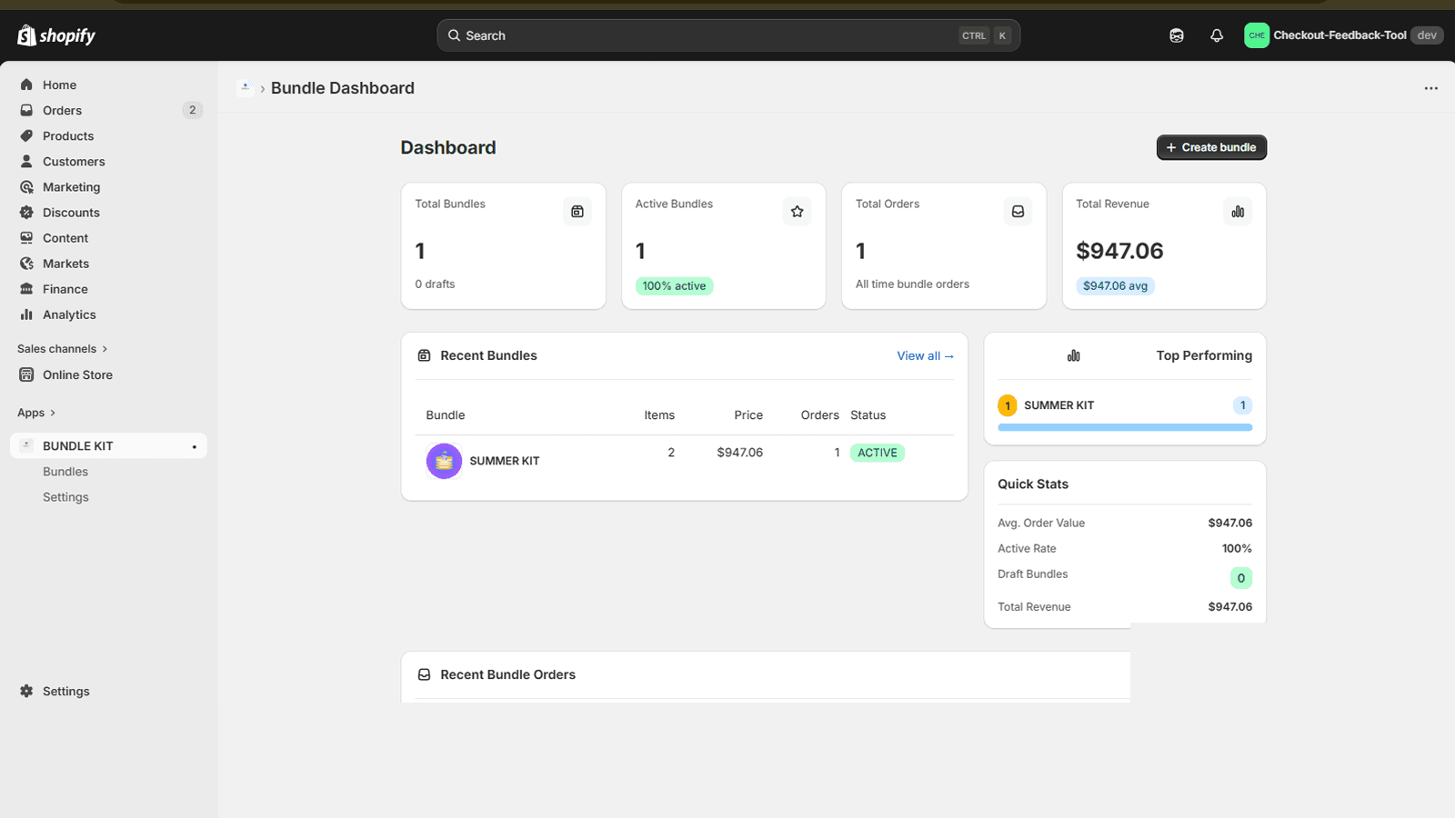Open the Sidekick assistant icon beside the bell

point(1177,35)
